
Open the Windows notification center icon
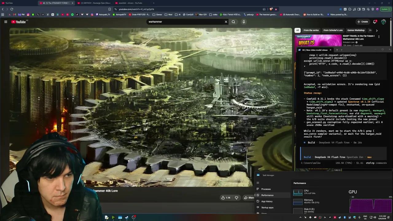click(388, 217)
